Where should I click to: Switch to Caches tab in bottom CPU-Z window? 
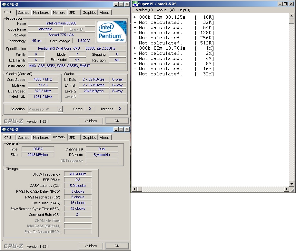point(24,138)
